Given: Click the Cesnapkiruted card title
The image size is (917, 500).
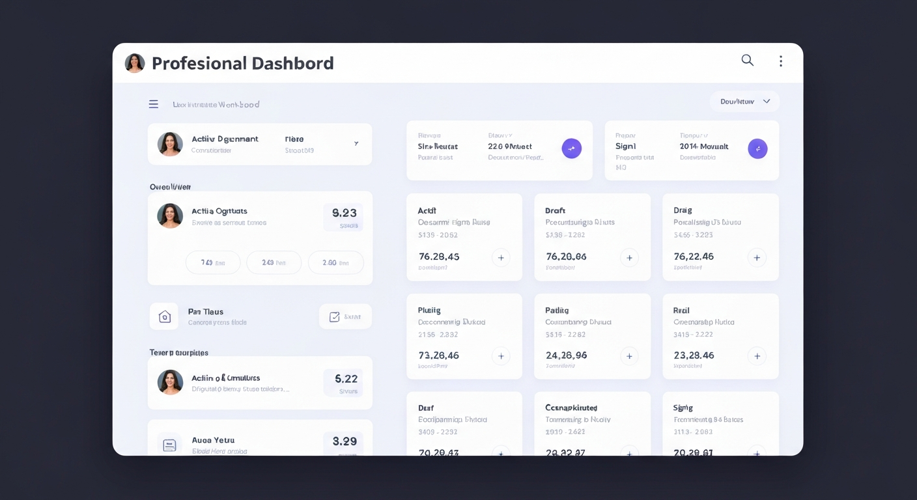Looking at the screenshot, I should tap(571, 408).
